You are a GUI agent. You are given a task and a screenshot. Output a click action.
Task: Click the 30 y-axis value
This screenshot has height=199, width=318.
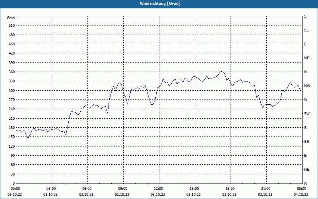(x=13, y=174)
